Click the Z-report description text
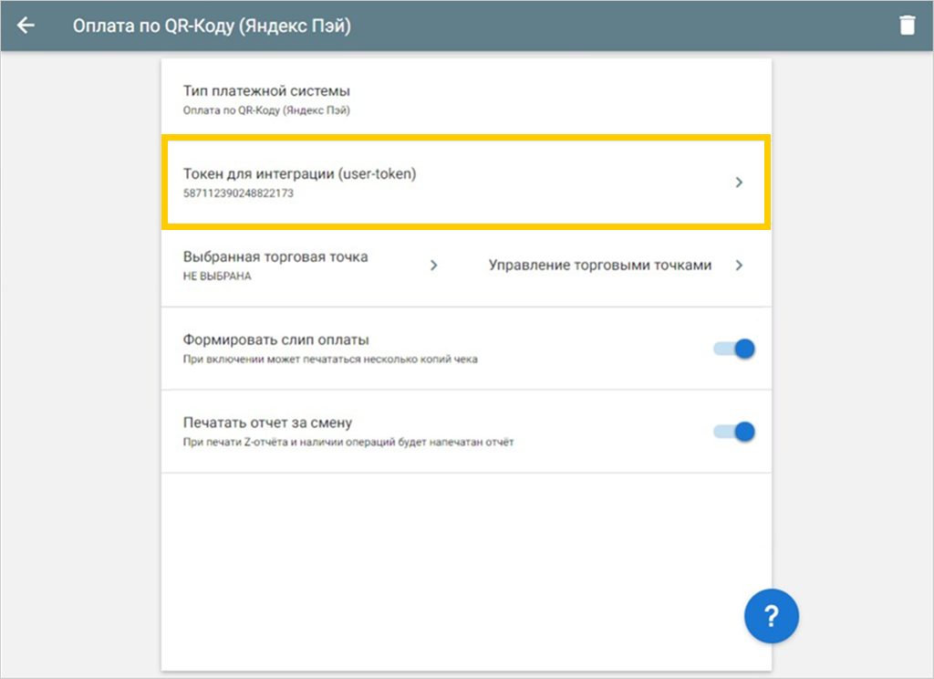Viewport: 934px width, 679px height. click(x=348, y=444)
